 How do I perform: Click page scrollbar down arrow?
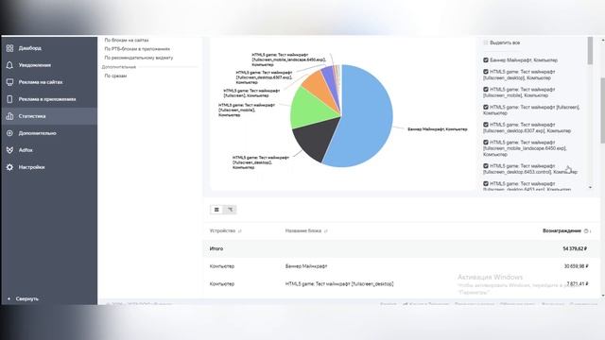[603, 296]
